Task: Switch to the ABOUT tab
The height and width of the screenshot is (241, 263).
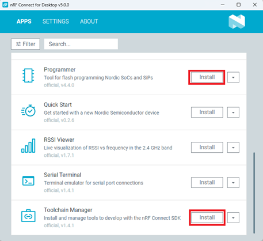Action: (x=89, y=21)
